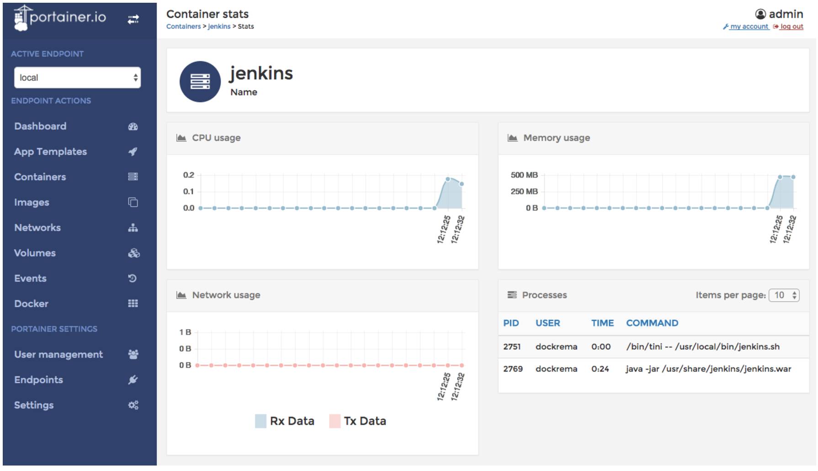Viewport: 818px width, 471px height.
Task: Click the User management people icon
Action: pyautogui.click(x=133, y=354)
